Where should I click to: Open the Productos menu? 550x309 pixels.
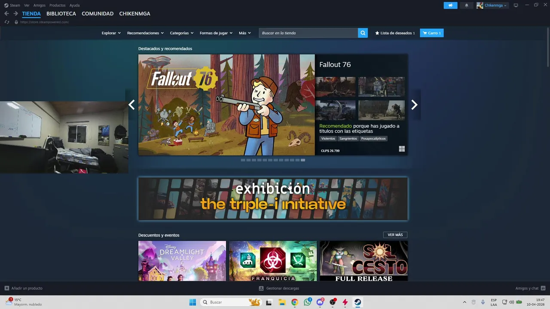pyautogui.click(x=57, y=6)
